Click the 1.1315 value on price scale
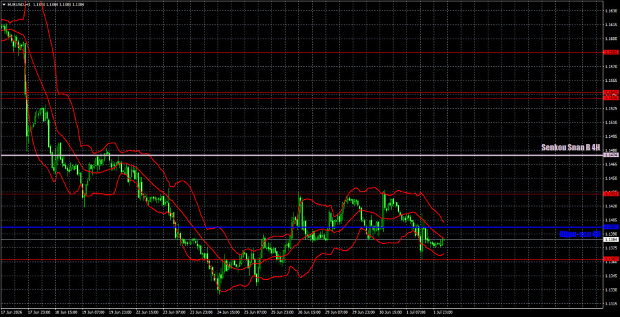620x317 pixels. [610, 304]
